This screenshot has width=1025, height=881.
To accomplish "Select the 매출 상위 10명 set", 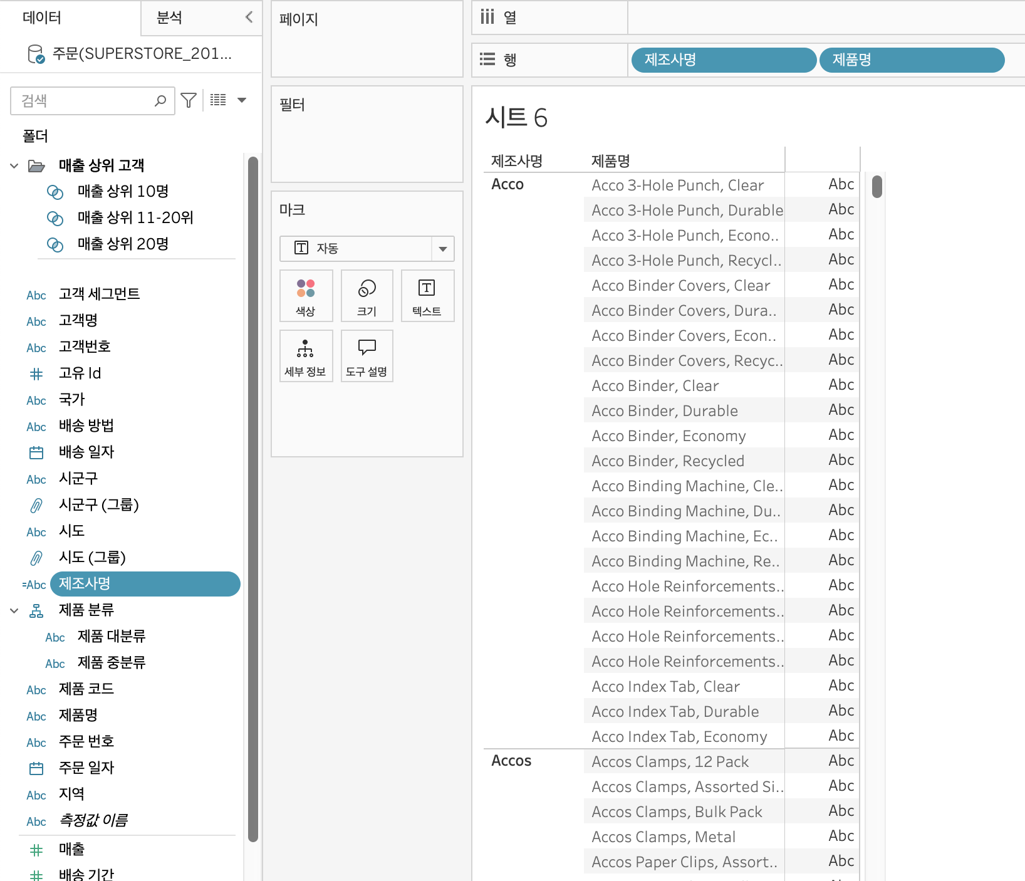I will coord(123,191).
